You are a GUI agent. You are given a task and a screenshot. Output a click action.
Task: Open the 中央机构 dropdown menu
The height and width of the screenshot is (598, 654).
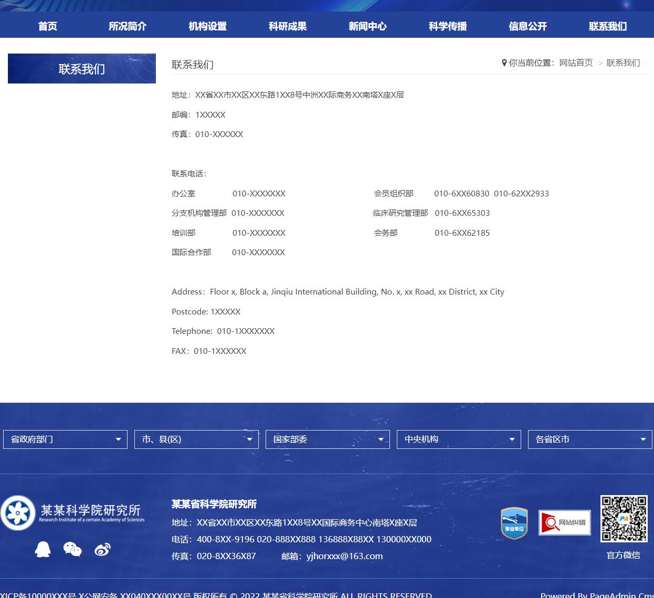[x=459, y=439]
